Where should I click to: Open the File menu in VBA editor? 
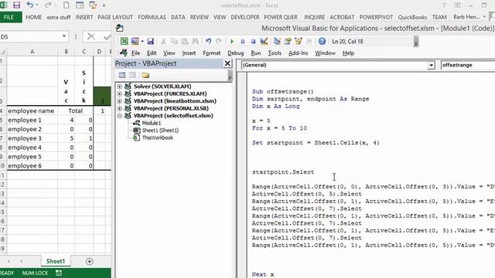(135, 53)
